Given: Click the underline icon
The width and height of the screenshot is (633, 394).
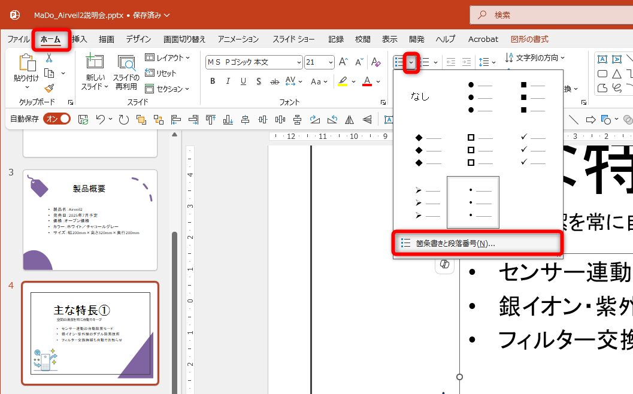Looking at the screenshot, I should pyautogui.click(x=243, y=81).
